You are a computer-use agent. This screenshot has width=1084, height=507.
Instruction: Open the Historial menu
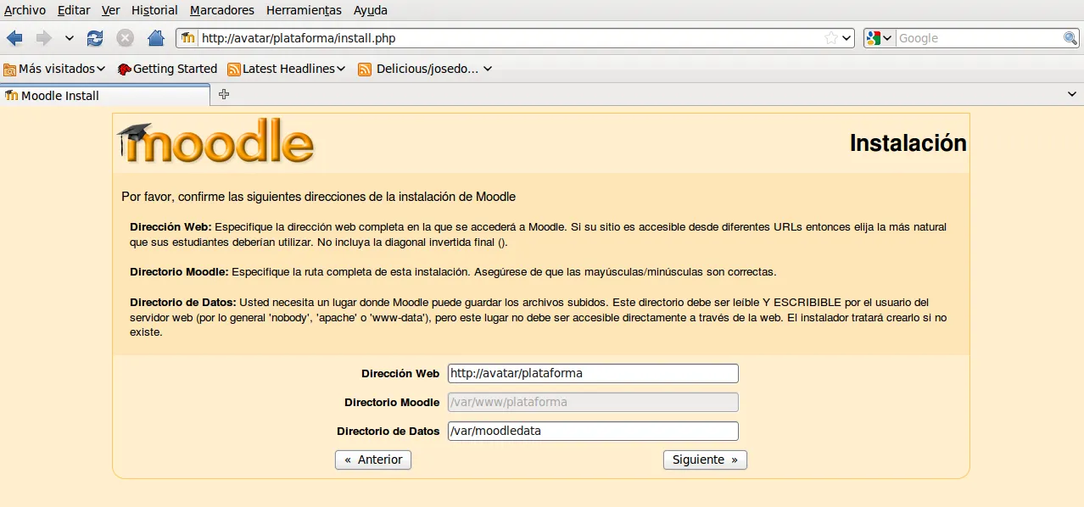[x=154, y=10]
